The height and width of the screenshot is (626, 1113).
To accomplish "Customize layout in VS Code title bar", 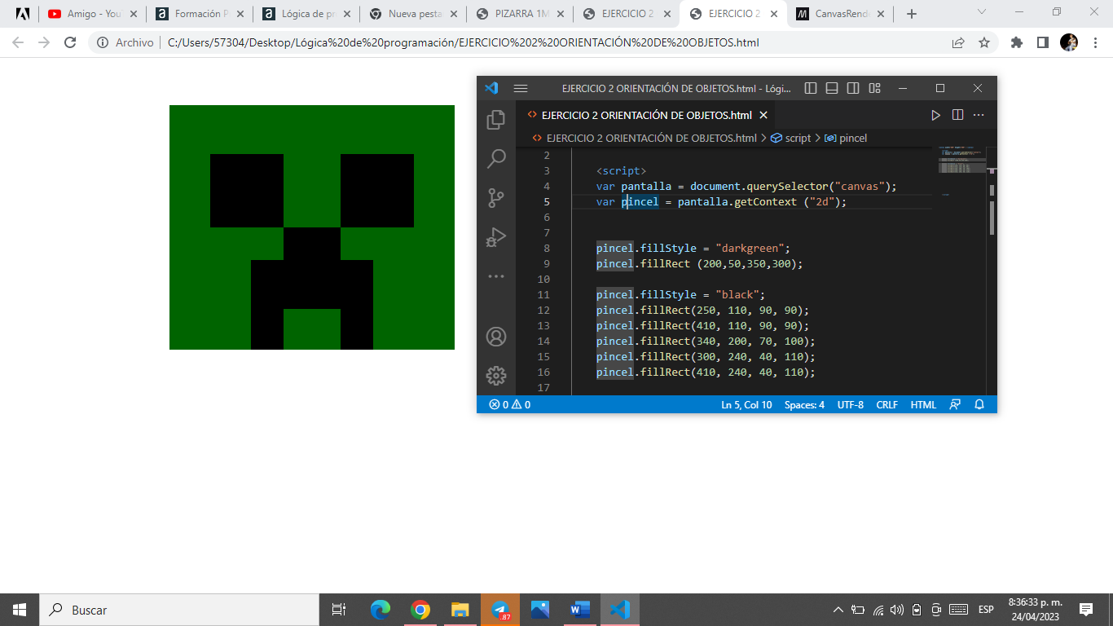I will click(x=874, y=88).
